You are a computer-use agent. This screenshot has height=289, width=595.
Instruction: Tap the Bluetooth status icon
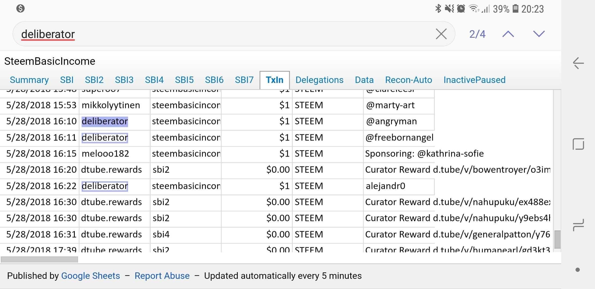point(438,9)
